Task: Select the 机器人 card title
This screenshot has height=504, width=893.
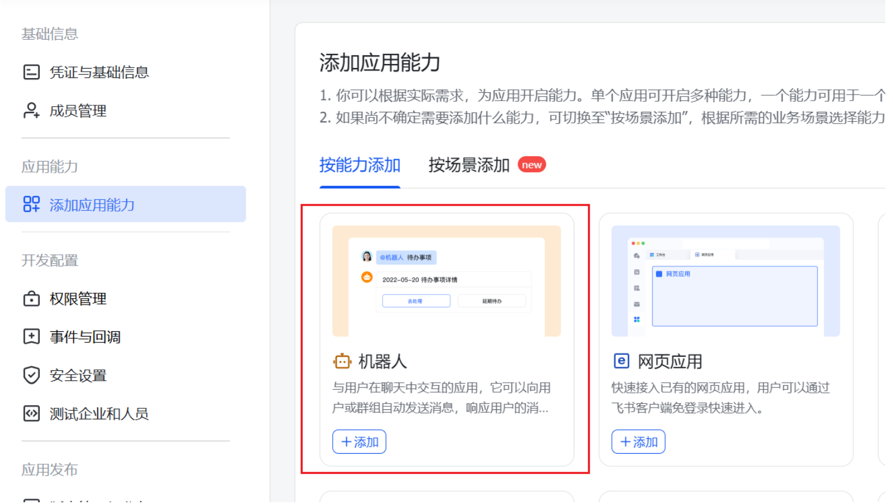Action: click(x=383, y=361)
